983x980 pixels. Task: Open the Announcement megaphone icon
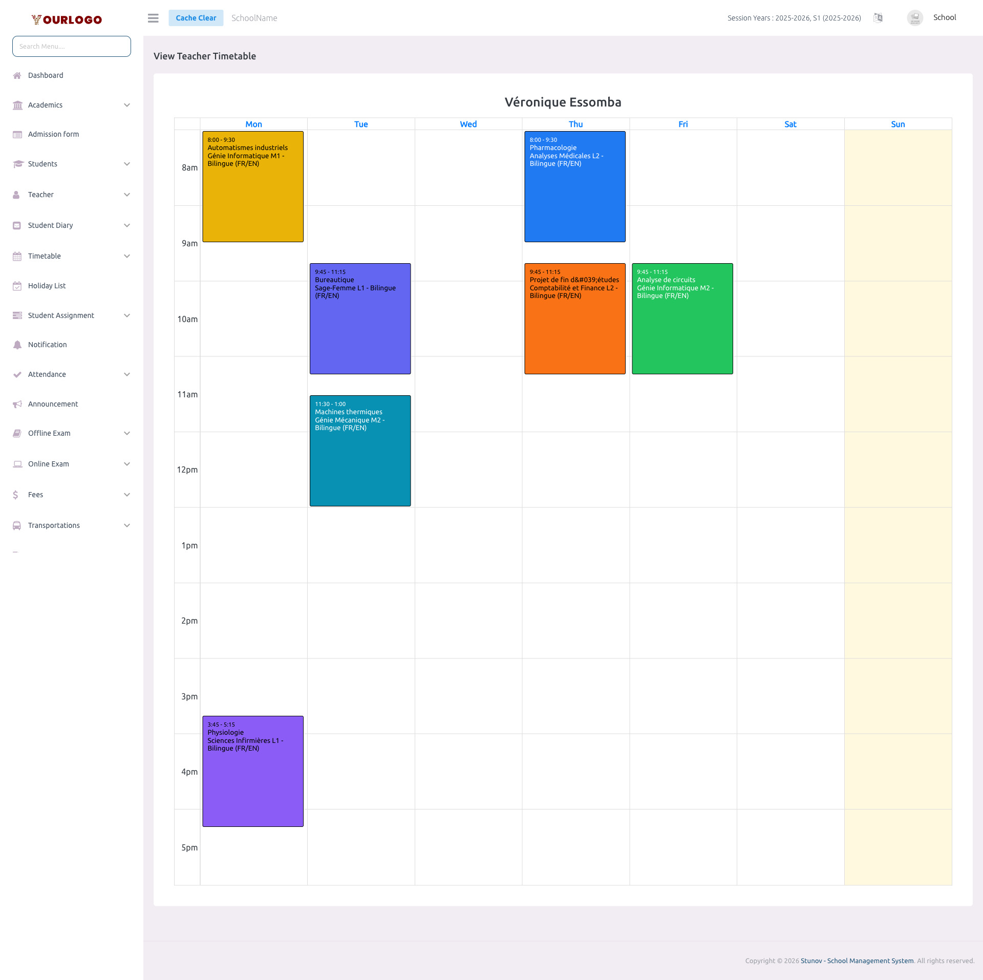[17, 404]
